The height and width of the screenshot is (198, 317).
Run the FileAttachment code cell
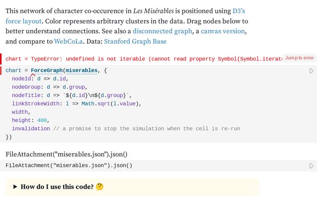click(312, 166)
